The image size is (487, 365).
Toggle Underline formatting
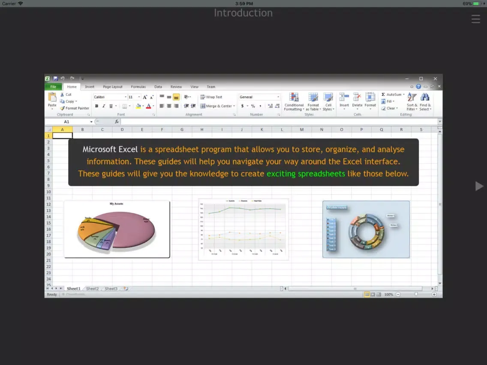(x=111, y=106)
